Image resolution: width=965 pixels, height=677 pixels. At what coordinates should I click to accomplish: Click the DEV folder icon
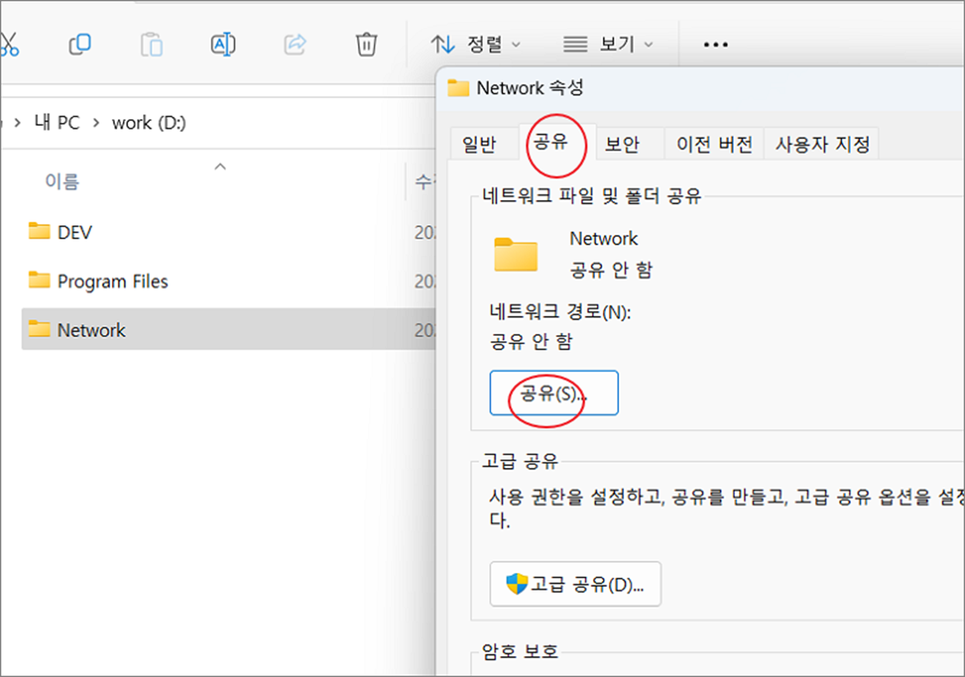click(x=39, y=231)
